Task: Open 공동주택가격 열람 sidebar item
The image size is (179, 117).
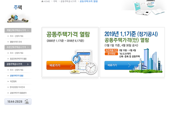Action: click(17, 76)
